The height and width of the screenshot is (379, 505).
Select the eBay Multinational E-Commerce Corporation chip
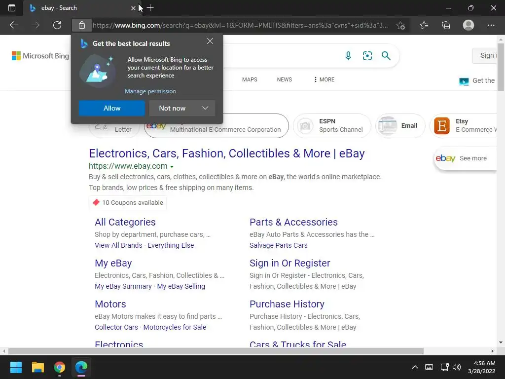(x=216, y=126)
